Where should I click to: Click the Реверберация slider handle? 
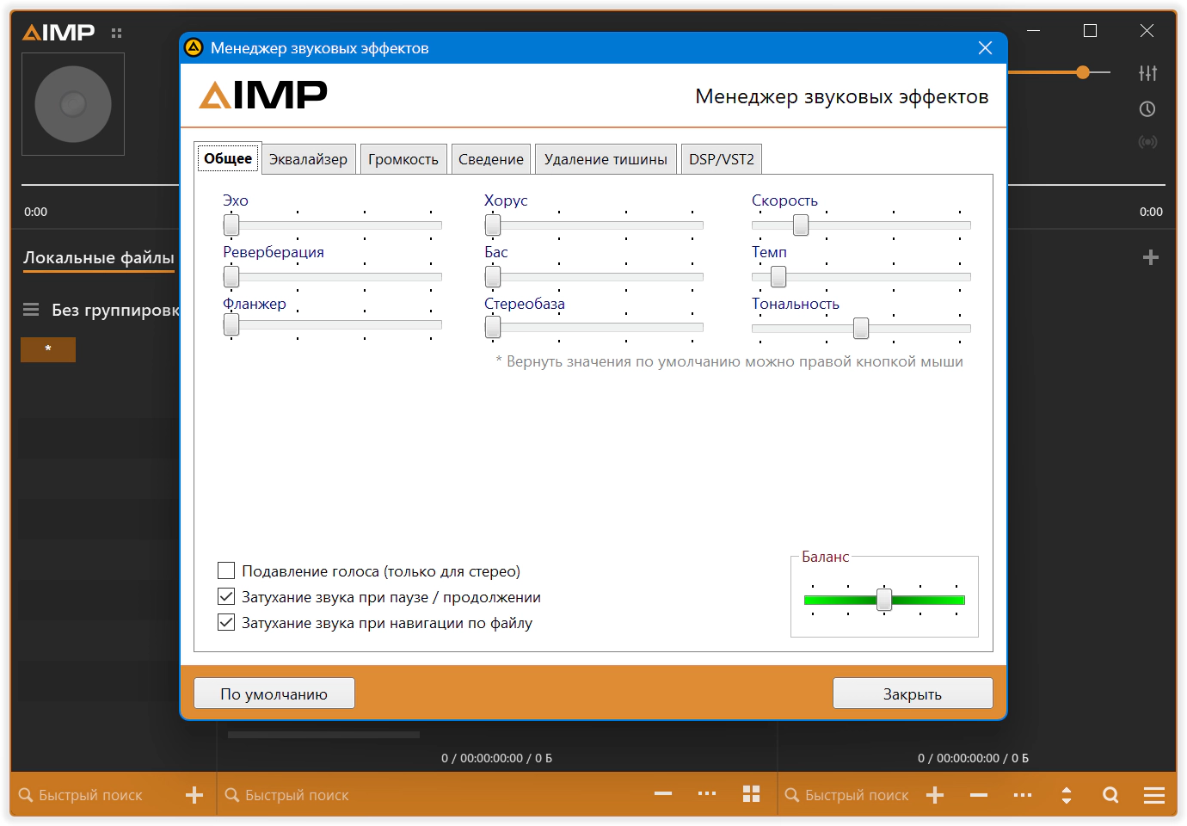point(231,277)
